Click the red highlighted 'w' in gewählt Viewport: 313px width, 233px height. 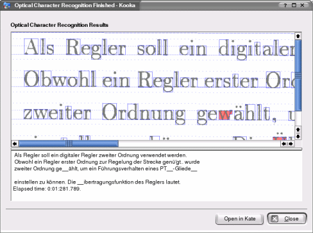225,115
